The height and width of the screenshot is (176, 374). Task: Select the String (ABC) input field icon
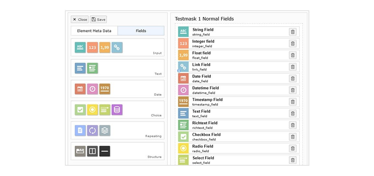pyautogui.click(x=80, y=47)
